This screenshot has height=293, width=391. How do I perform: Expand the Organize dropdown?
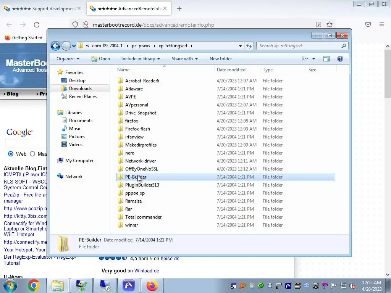[68, 59]
